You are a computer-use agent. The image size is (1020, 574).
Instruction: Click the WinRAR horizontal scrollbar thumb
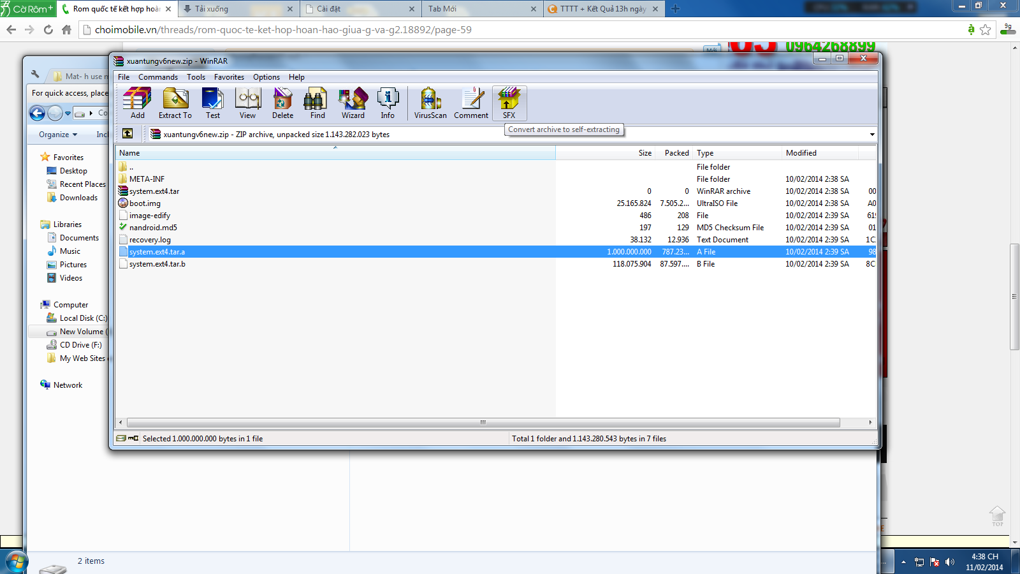483,422
